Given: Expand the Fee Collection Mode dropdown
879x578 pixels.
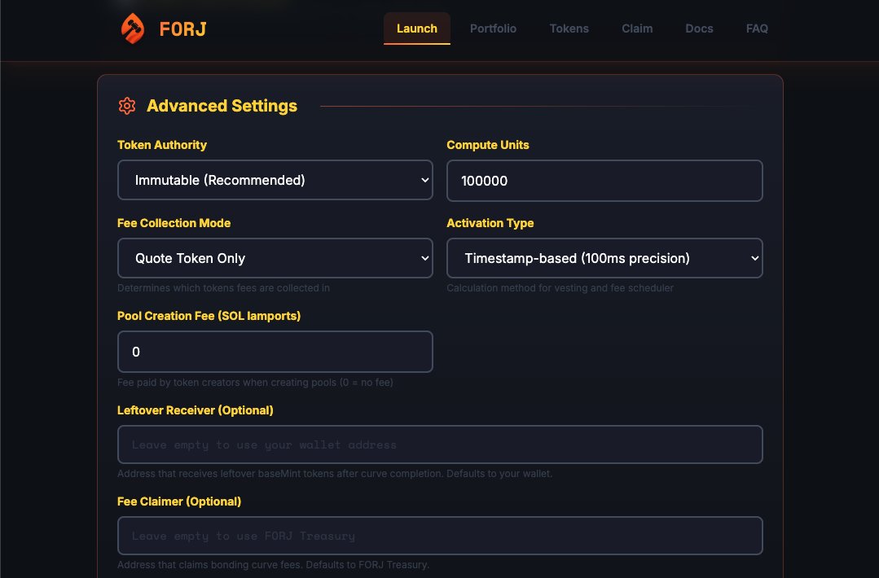Looking at the screenshot, I should pos(275,258).
